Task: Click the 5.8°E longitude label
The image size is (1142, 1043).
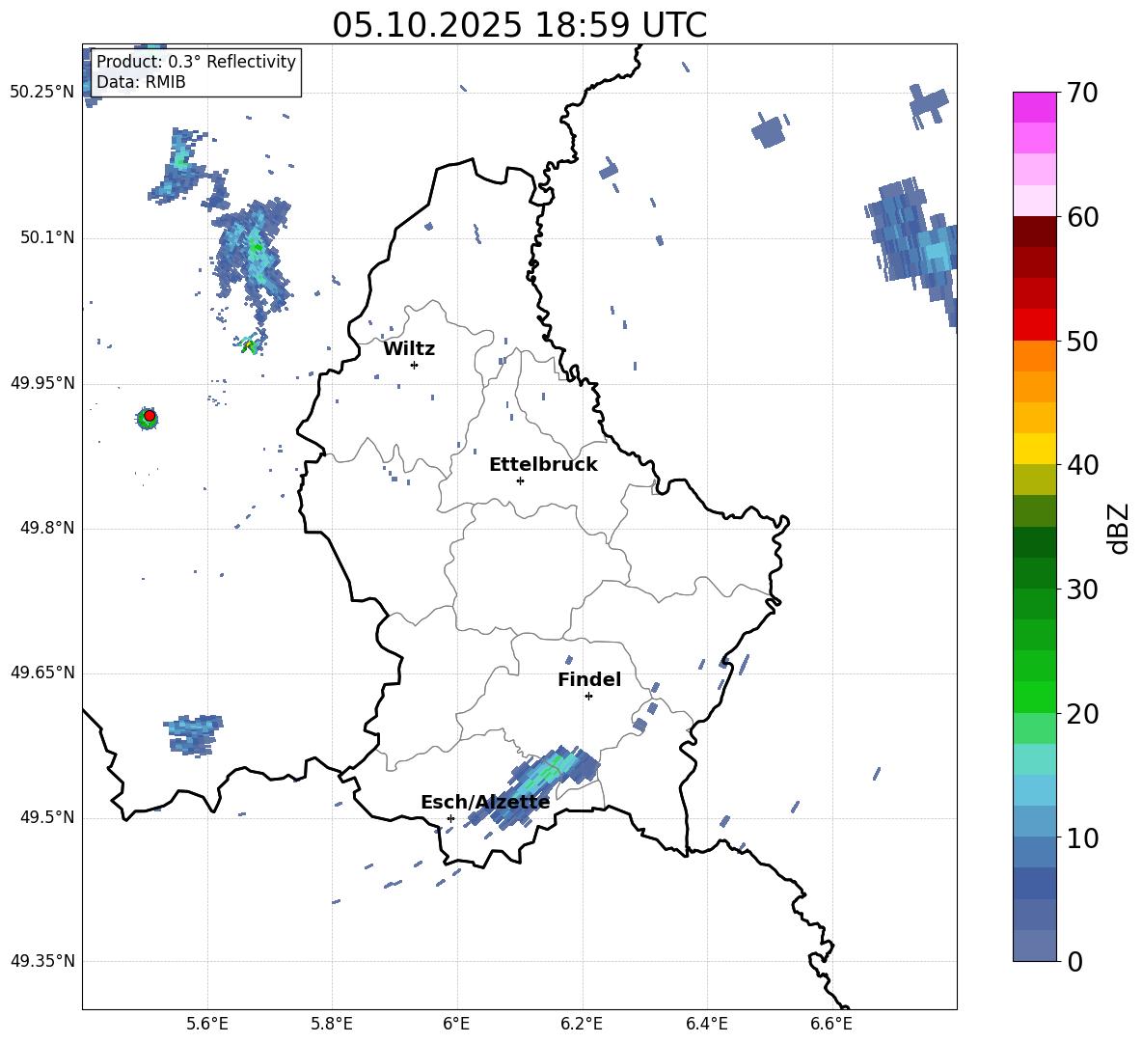Action: pyautogui.click(x=332, y=1024)
